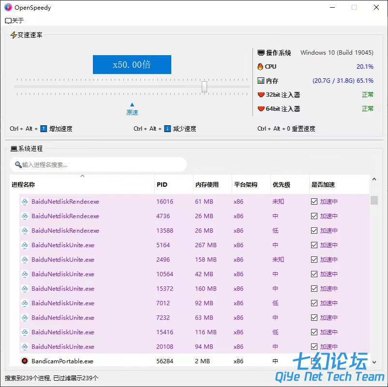Sort the process list by PID column
Screen dimensions: 388x387
(x=174, y=184)
